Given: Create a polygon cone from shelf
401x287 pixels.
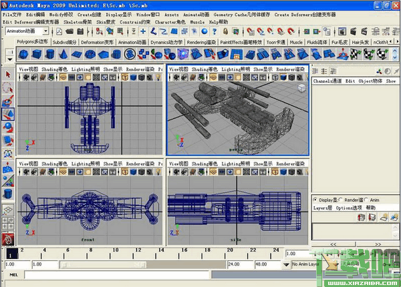Looking at the screenshot, I should (63, 54).
